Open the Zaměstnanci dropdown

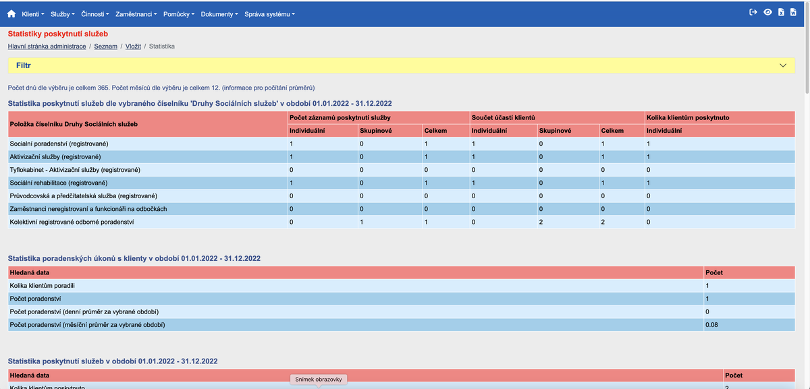pyautogui.click(x=134, y=13)
